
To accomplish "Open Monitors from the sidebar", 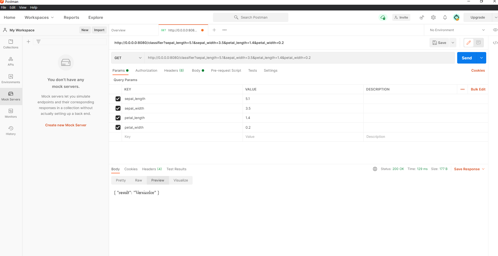I will pyautogui.click(x=11, y=113).
